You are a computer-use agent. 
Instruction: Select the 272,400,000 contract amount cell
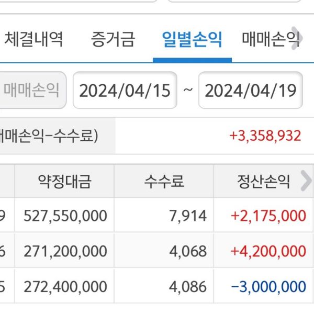[65, 286]
